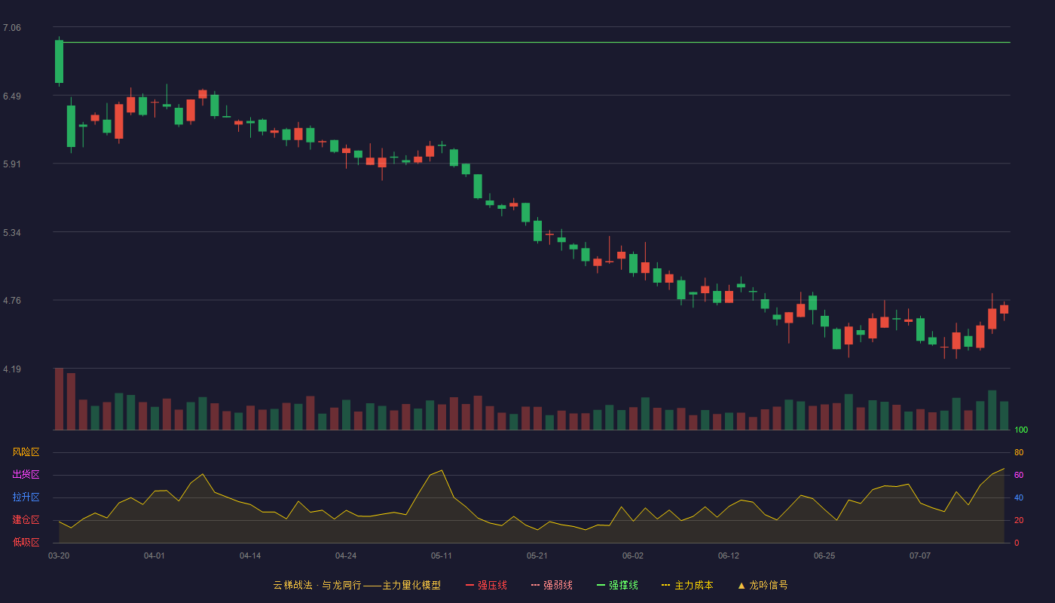Select the 风险区 zone label
The height and width of the screenshot is (603, 1055).
click(26, 452)
